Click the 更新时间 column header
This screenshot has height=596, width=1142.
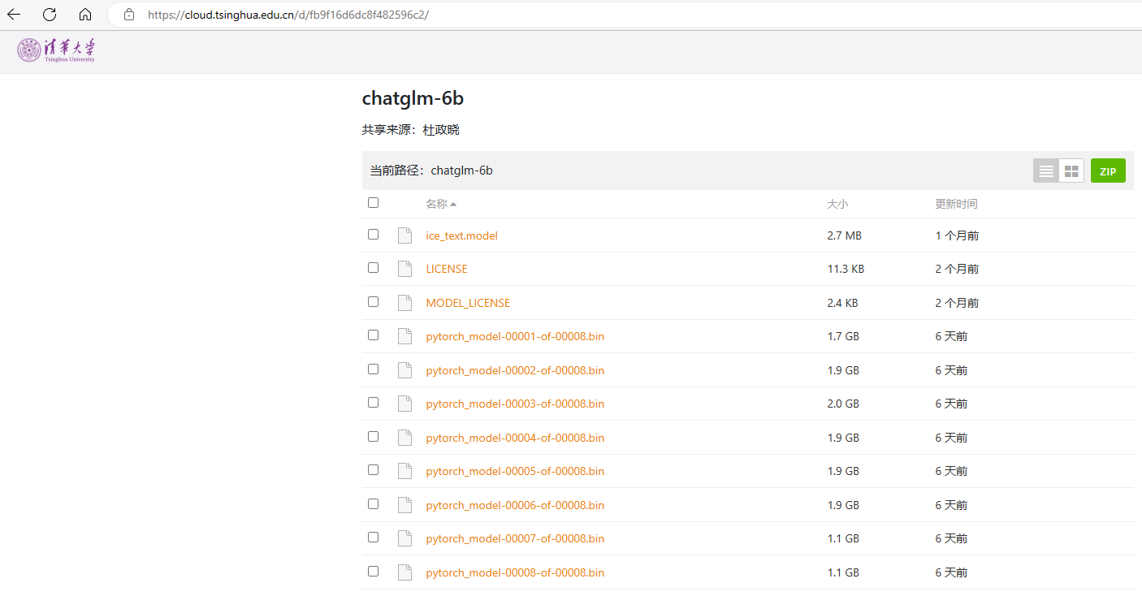(x=956, y=204)
